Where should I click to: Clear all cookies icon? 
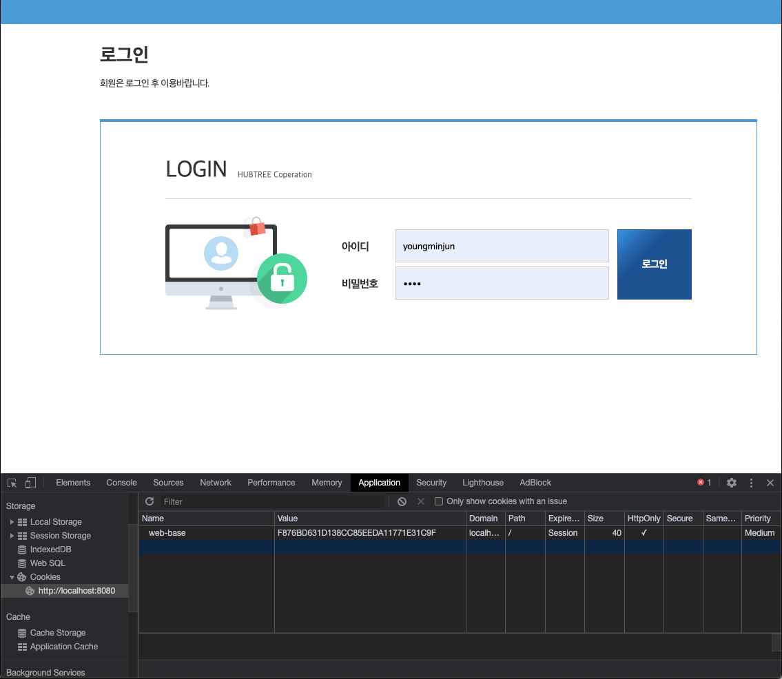[402, 501]
